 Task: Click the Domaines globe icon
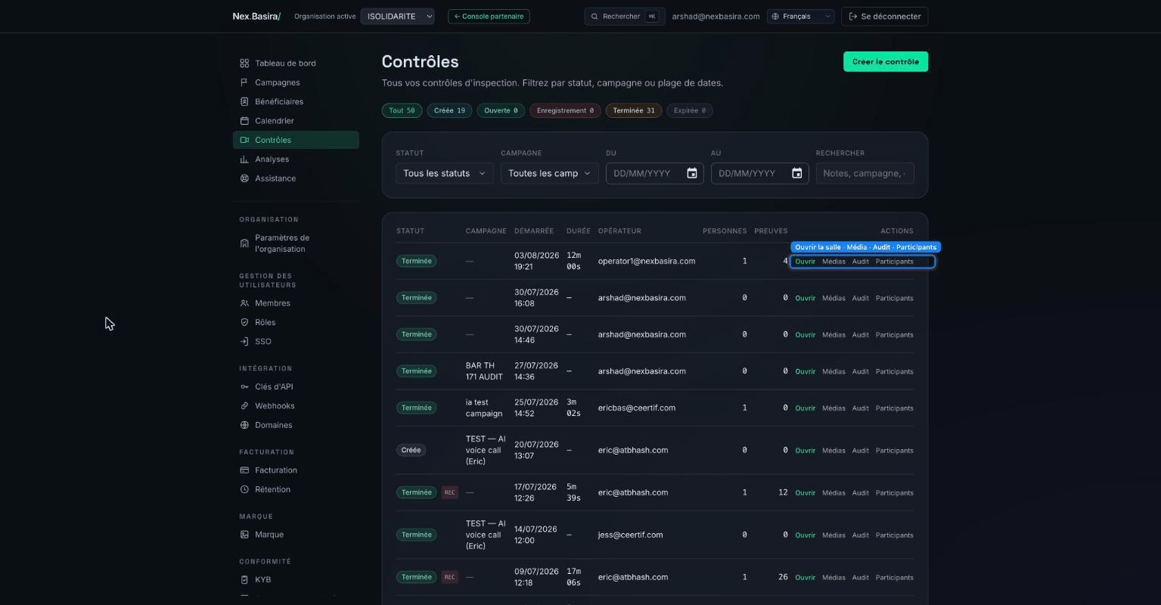(244, 425)
